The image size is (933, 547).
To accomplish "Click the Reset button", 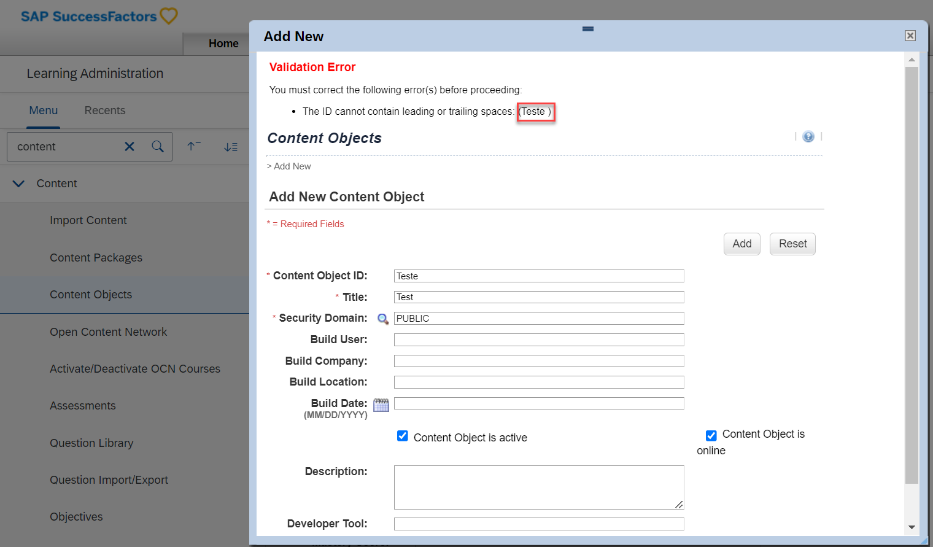I will click(x=792, y=244).
